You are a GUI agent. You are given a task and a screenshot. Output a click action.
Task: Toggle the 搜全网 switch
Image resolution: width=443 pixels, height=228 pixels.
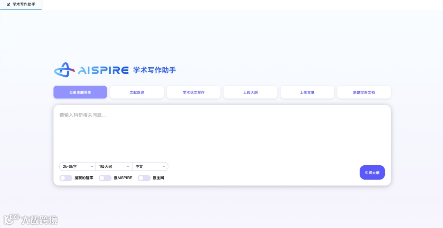coord(144,178)
